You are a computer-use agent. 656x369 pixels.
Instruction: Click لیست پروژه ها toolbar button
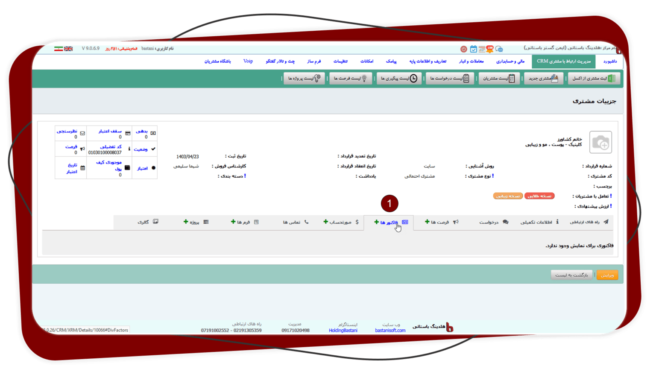click(x=304, y=79)
